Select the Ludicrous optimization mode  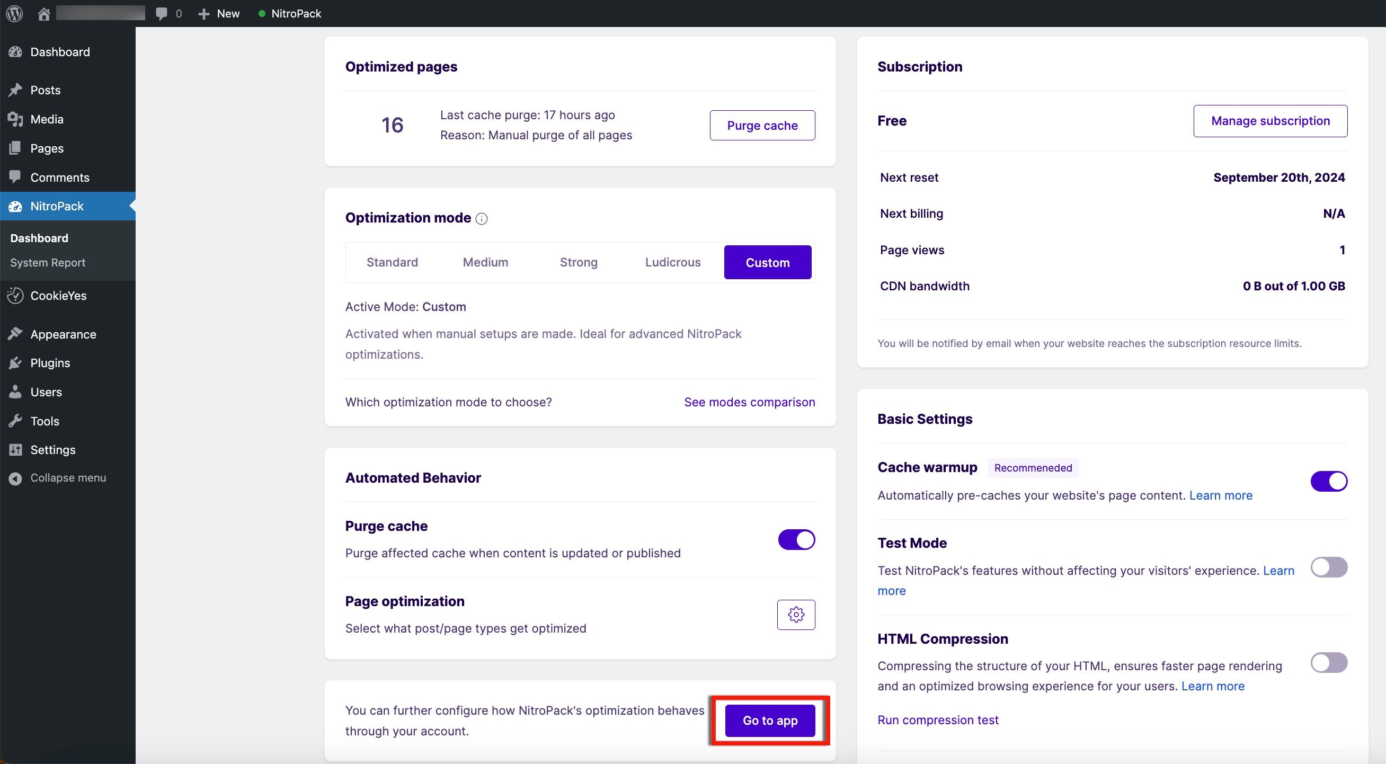tap(672, 262)
